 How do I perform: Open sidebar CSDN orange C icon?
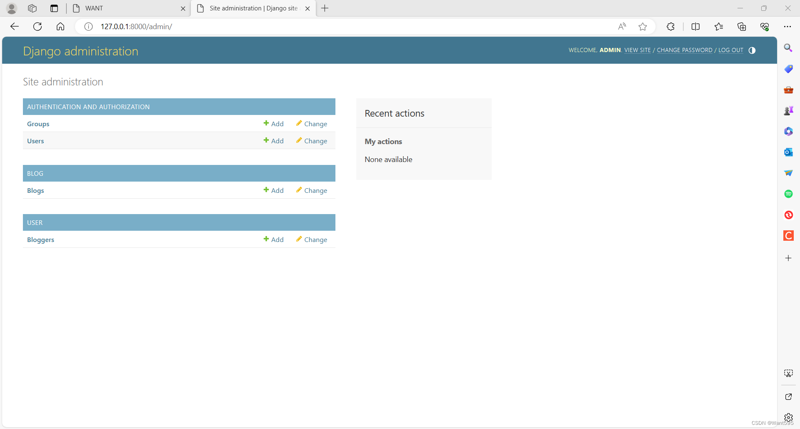click(x=788, y=236)
